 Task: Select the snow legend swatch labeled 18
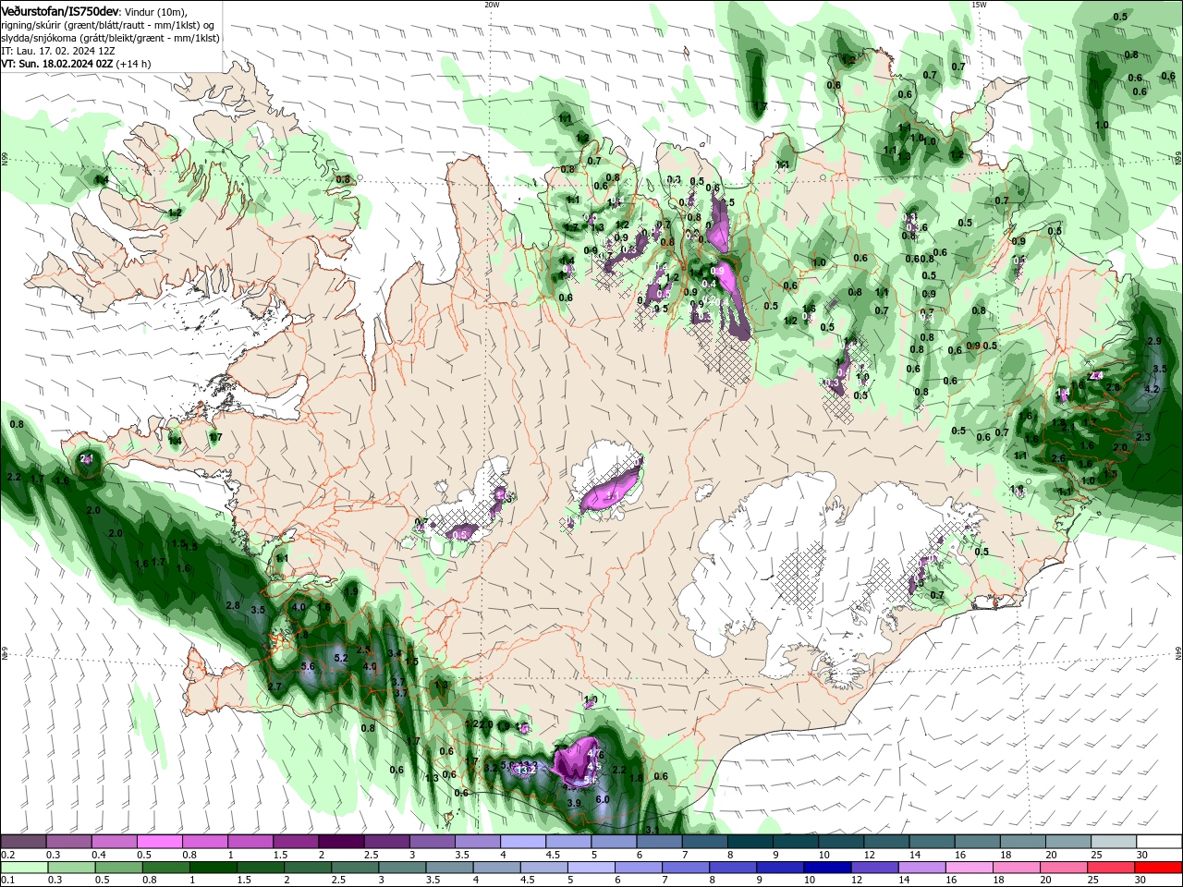pyautogui.click(x=1024, y=842)
